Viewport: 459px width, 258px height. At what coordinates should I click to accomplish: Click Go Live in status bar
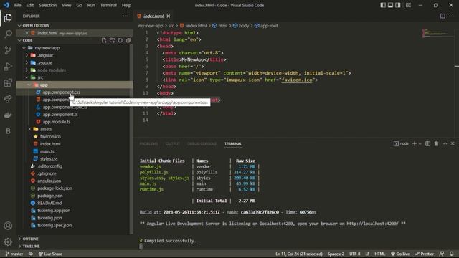400,254
